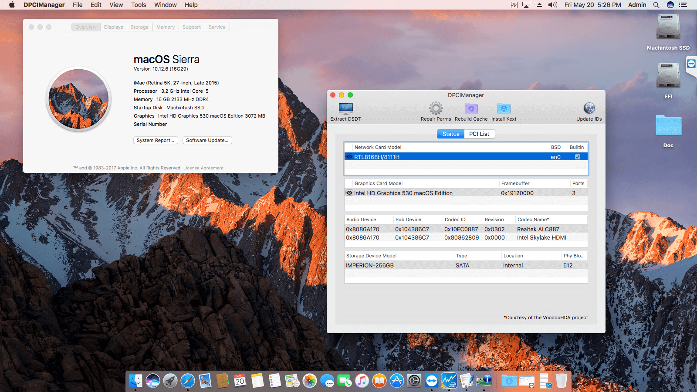Toggle eye icon for Intel HD Graphics 530

point(349,193)
